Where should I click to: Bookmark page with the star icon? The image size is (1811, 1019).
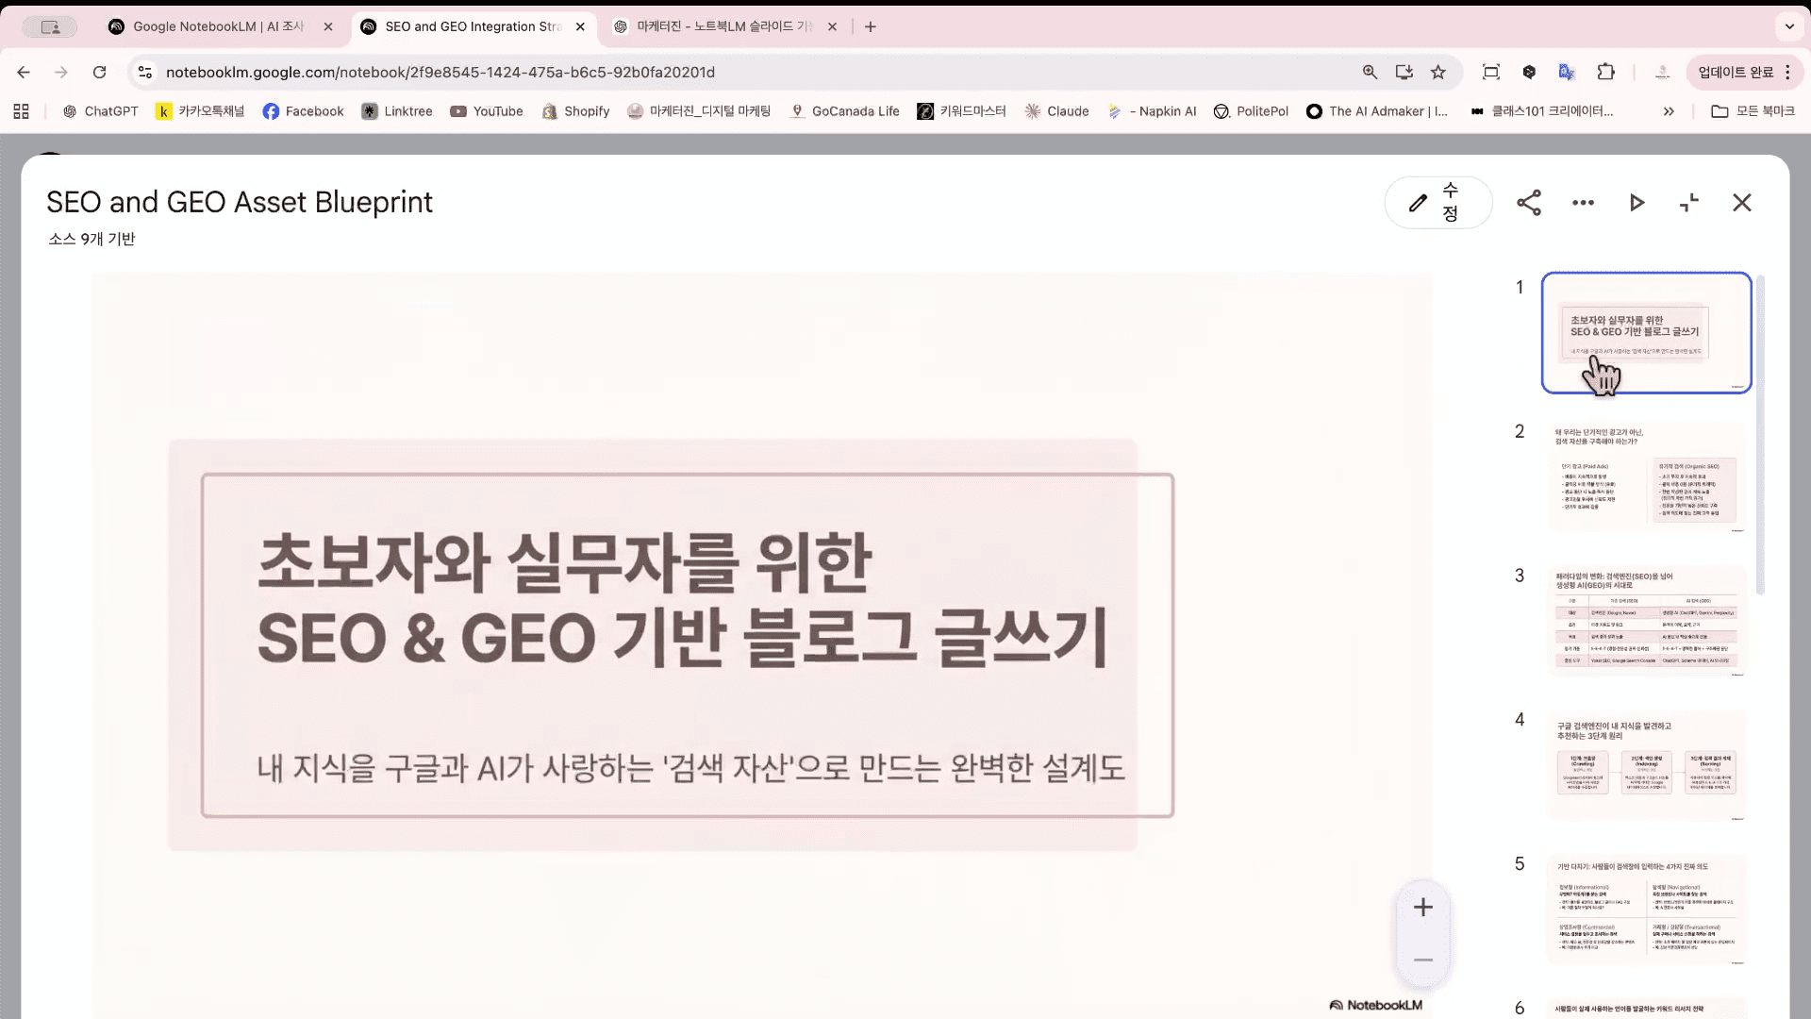coord(1437,73)
